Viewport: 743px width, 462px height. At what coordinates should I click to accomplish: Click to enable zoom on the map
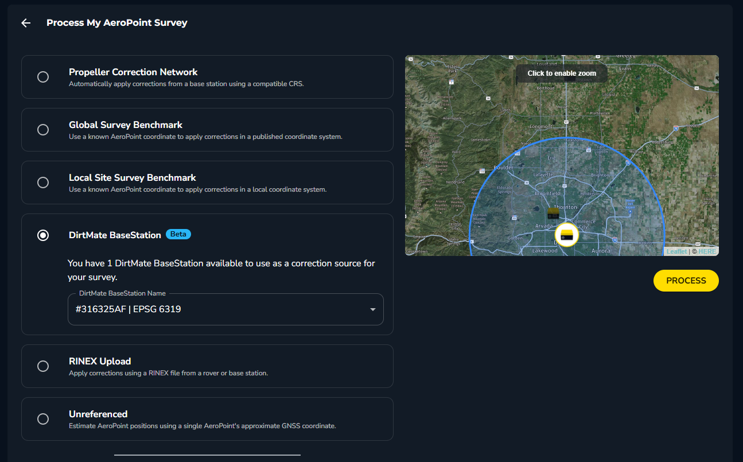tap(561, 73)
